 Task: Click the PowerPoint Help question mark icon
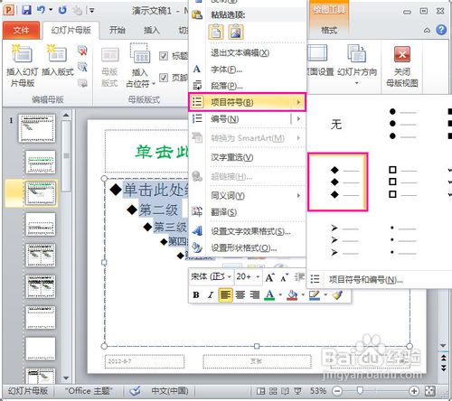tap(441, 30)
